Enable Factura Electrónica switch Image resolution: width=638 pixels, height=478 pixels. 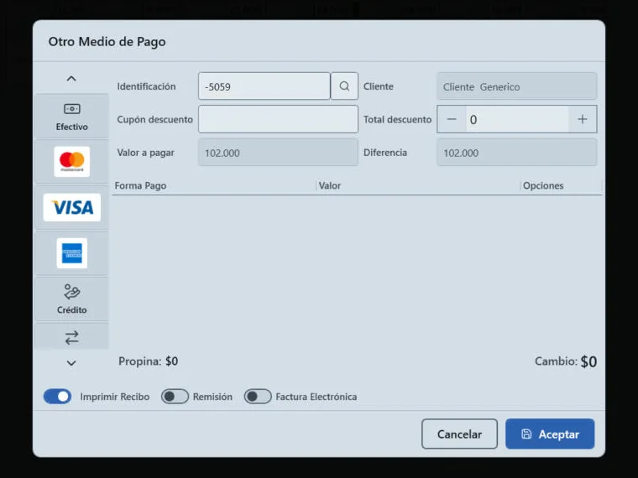258,397
